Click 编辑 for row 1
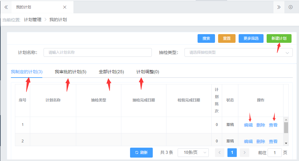299x161 pixels. (x=248, y=125)
